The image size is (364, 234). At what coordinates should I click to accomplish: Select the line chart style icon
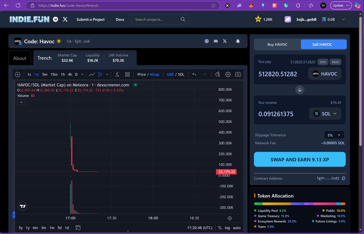tap(92, 74)
